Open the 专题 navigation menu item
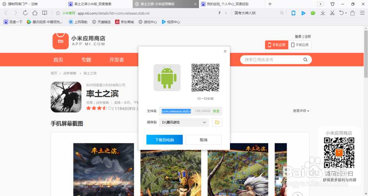 click(86, 60)
